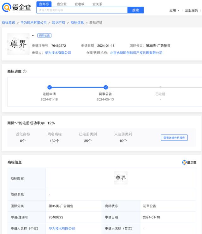This screenshot has width=202, height=234.
Task: Click application number 76469272 in header card
Action: pos(58,46)
